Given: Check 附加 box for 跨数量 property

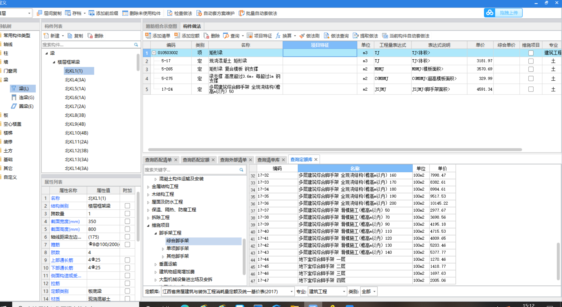Looking at the screenshot, I should (x=127, y=213).
